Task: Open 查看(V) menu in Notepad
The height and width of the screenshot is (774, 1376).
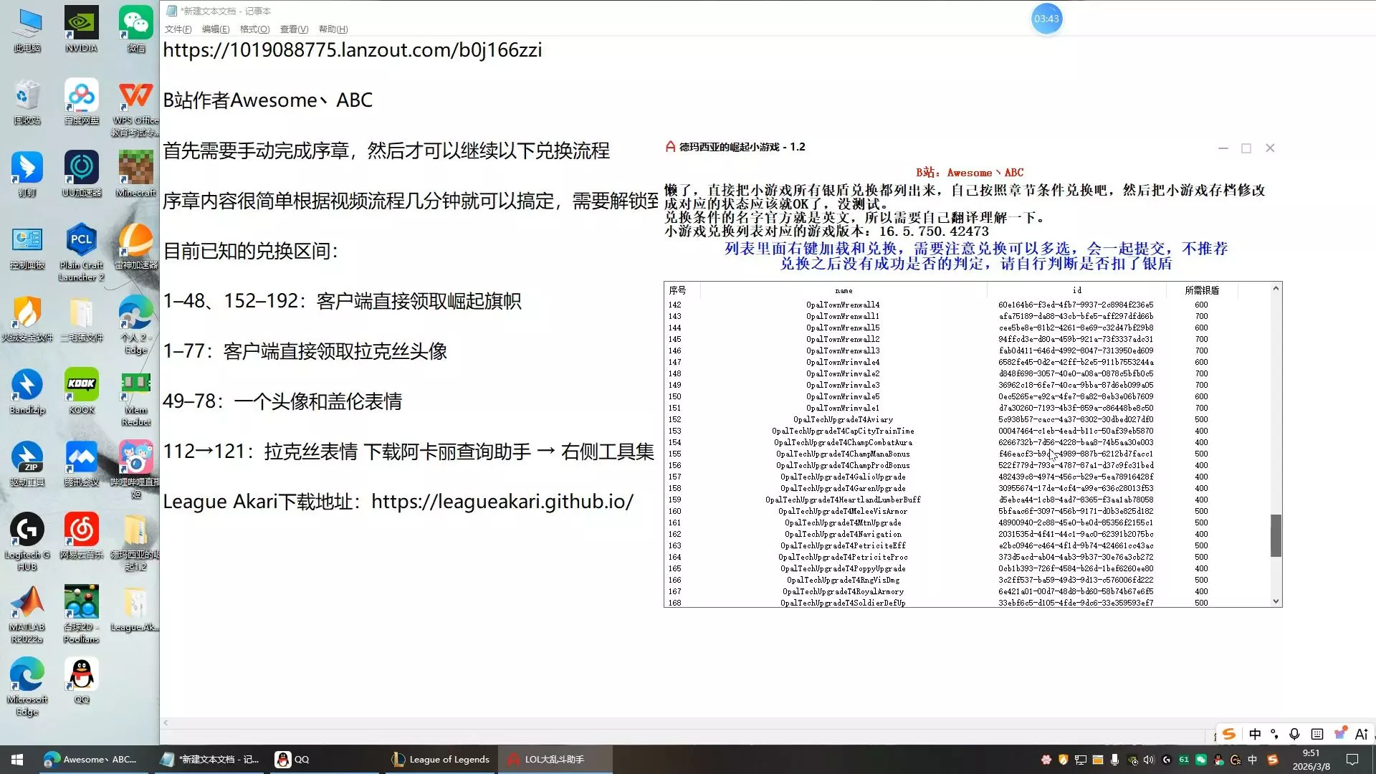Action: coord(294,29)
